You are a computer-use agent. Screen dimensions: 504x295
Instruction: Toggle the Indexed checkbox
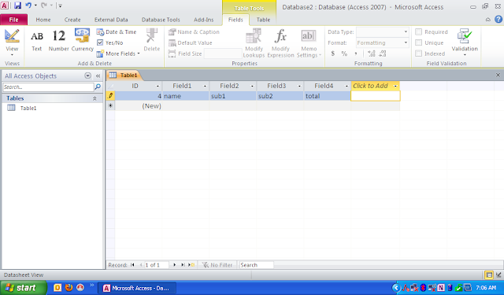pyautogui.click(x=418, y=53)
